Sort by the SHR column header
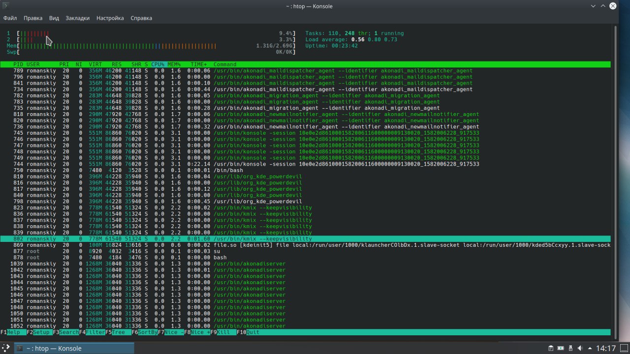The height and width of the screenshot is (354, 630). (136, 64)
